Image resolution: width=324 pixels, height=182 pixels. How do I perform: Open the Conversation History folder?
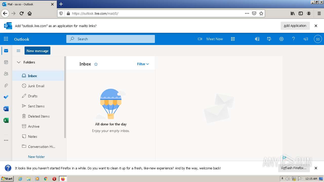[38, 147]
